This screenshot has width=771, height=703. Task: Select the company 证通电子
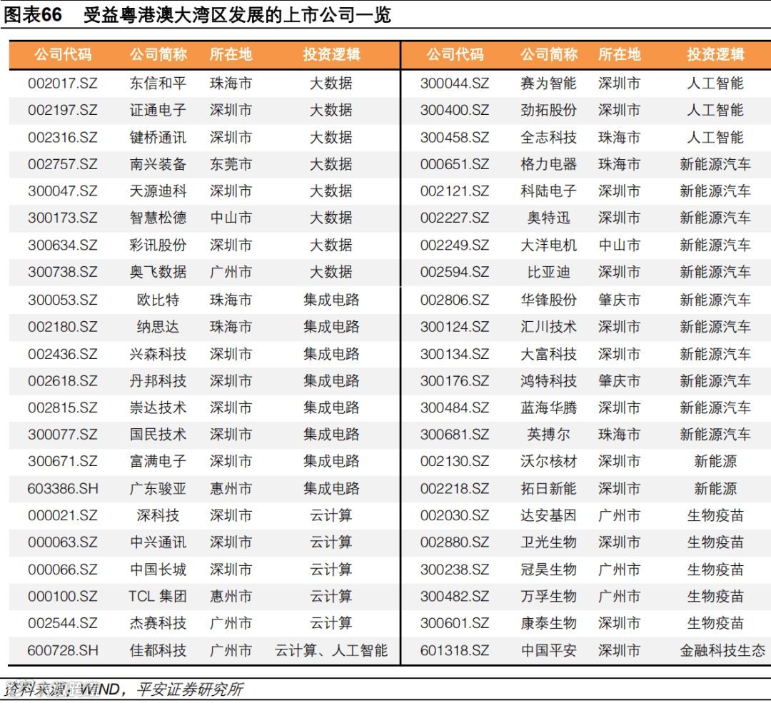[158, 110]
